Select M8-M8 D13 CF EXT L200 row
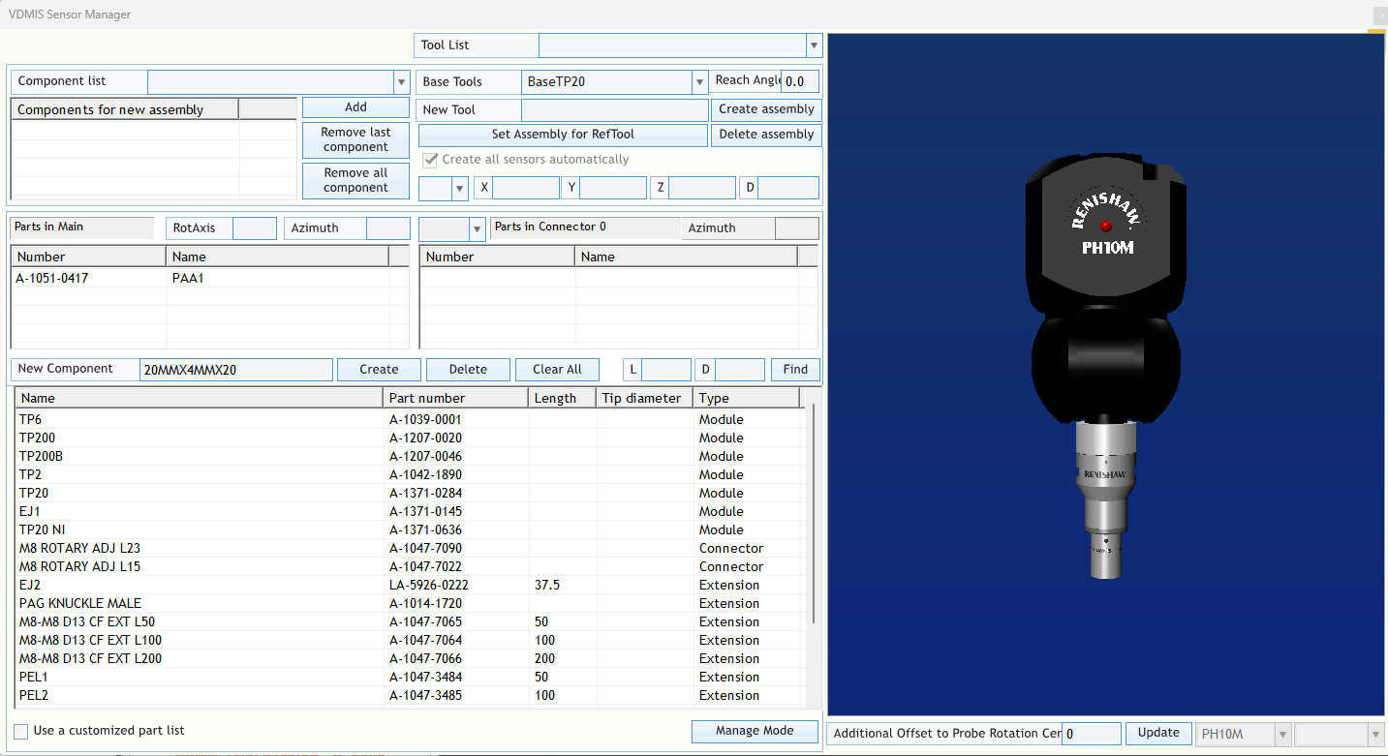The image size is (1388, 756). 410,658
